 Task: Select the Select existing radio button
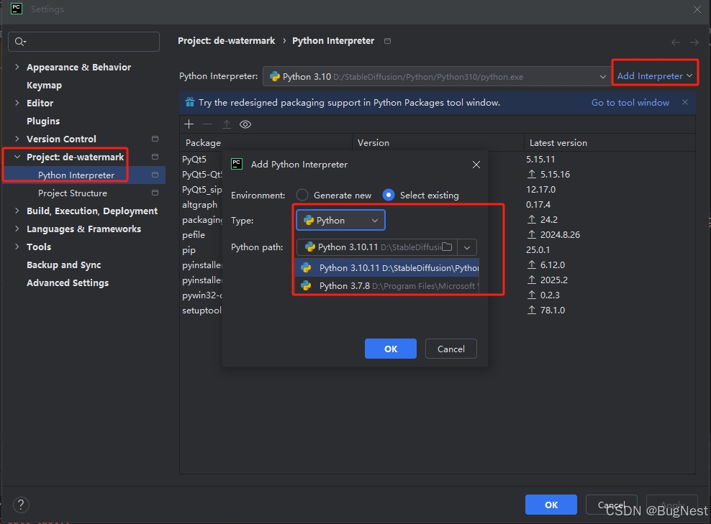(389, 196)
